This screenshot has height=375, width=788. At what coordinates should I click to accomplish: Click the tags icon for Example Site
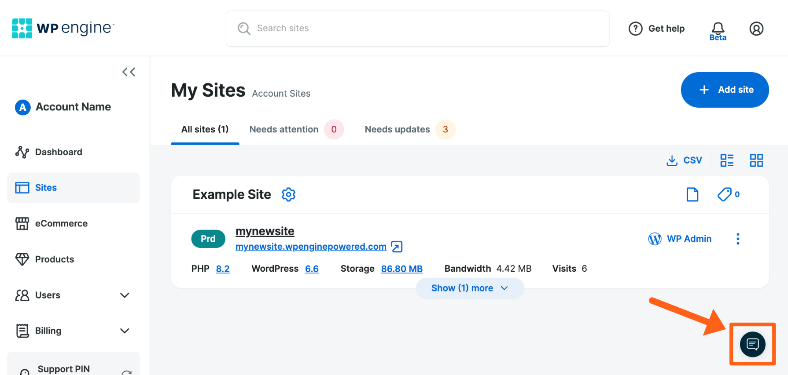click(725, 194)
